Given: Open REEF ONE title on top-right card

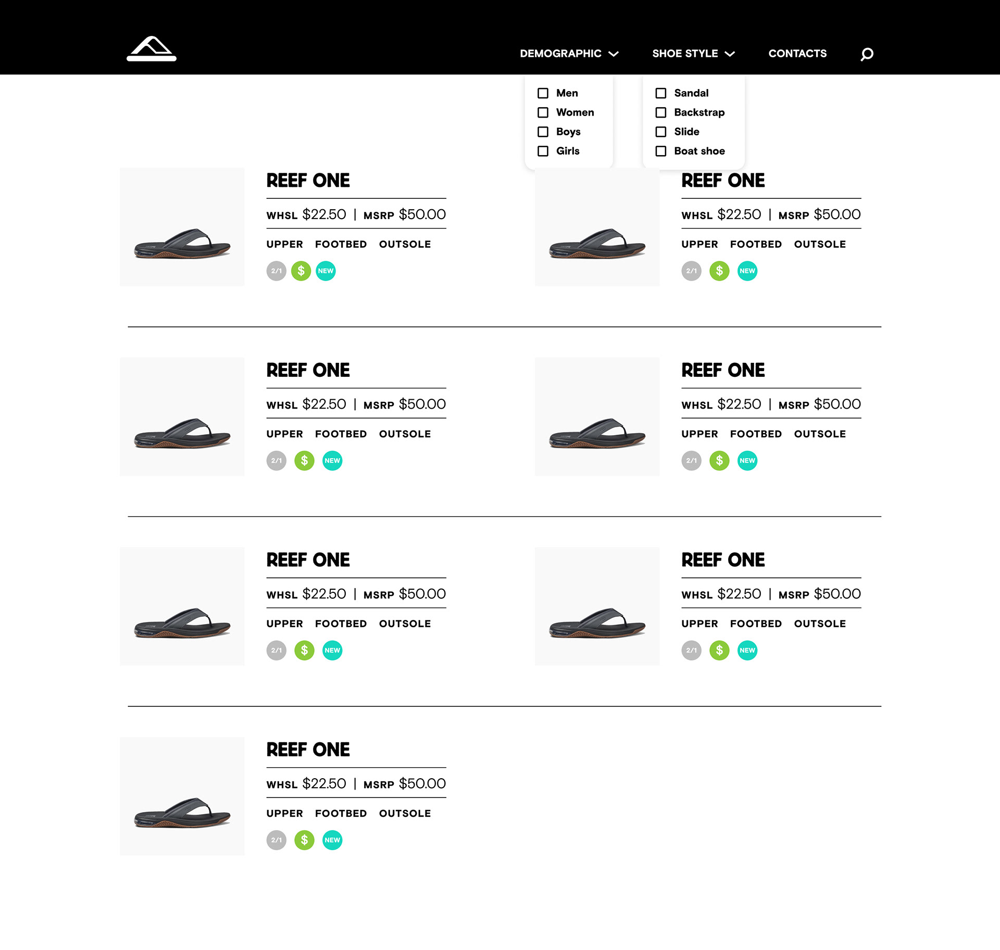Looking at the screenshot, I should point(723,181).
